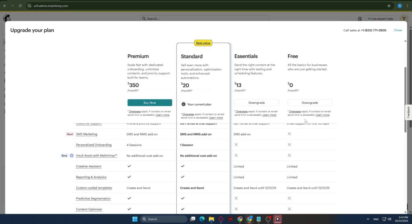Click the $350 Premium price
The width and height of the screenshot is (412, 224).
pos(133,85)
